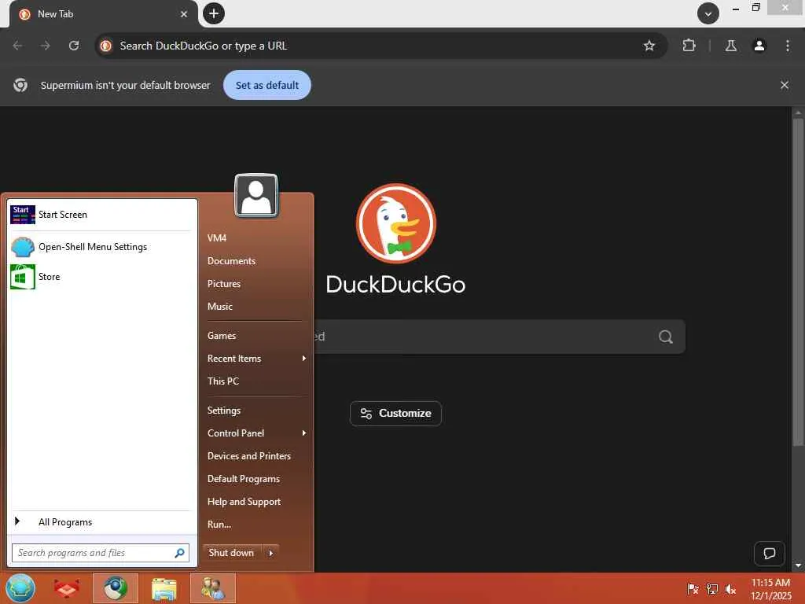This screenshot has height=604, width=805.
Task: Close the New Tab tab
Action: coord(184,14)
